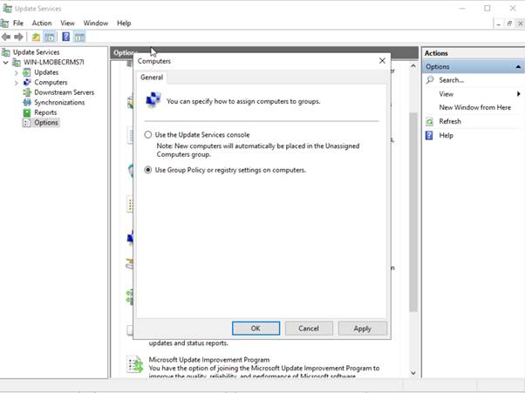Select Synchronizations in the tree

59,102
